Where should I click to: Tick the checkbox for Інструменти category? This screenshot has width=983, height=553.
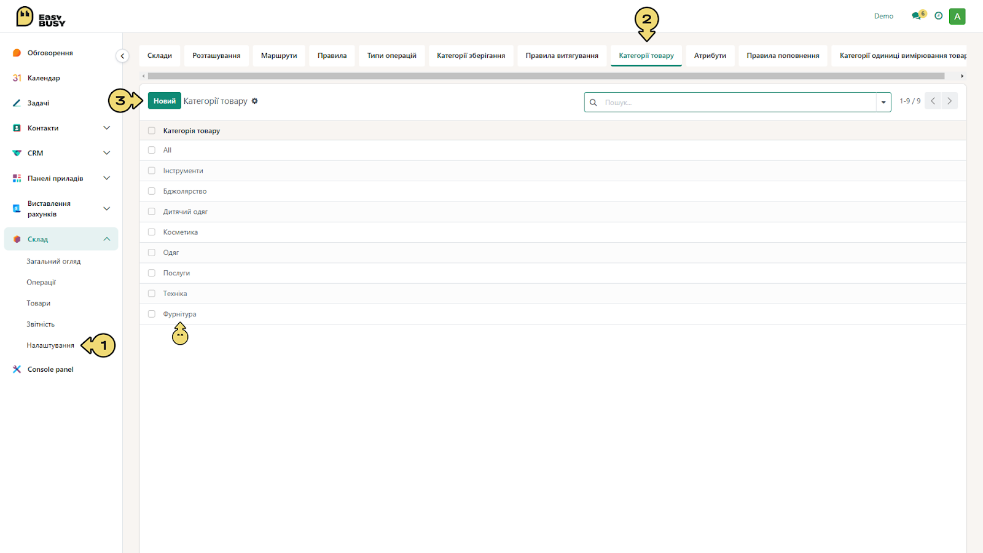click(x=152, y=171)
